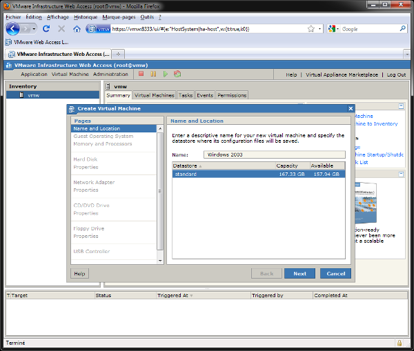414x351 pixels.
Task: Click the Name field with Windows 2003
Action: click(275, 154)
